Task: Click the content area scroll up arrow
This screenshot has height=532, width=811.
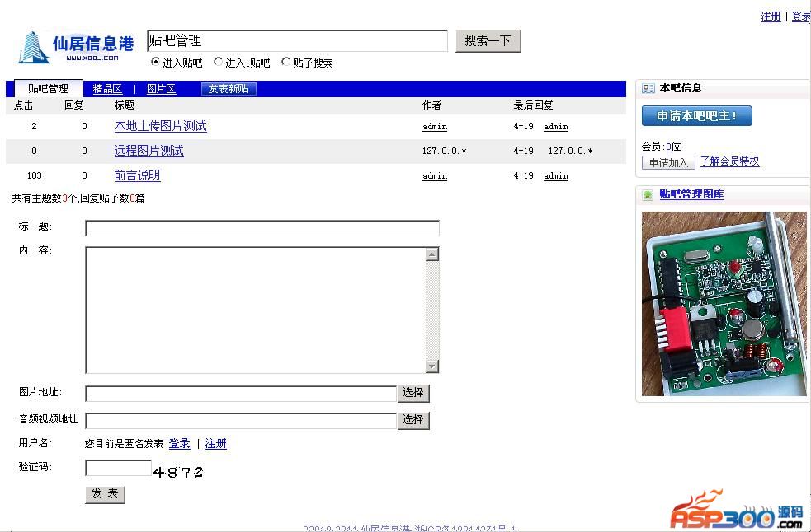Action: [x=432, y=254]
